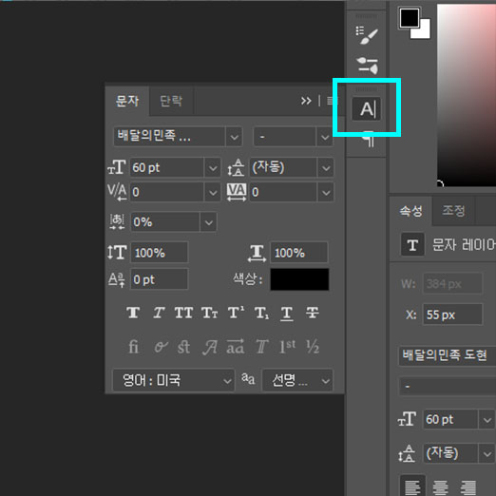
Task: Click Tsume icon beside 0% field
Action: tap(117, 221)
